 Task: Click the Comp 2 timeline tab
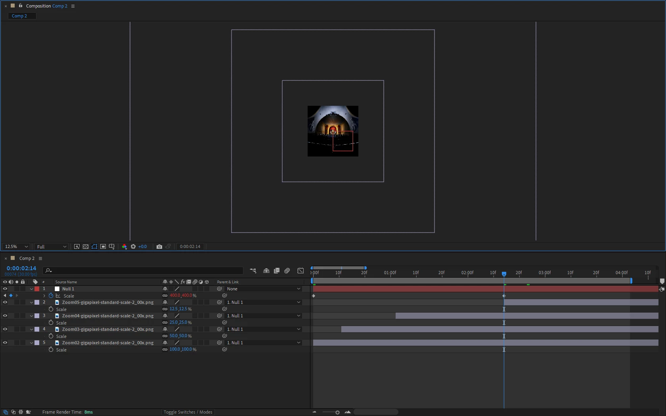tap(27, 258)
